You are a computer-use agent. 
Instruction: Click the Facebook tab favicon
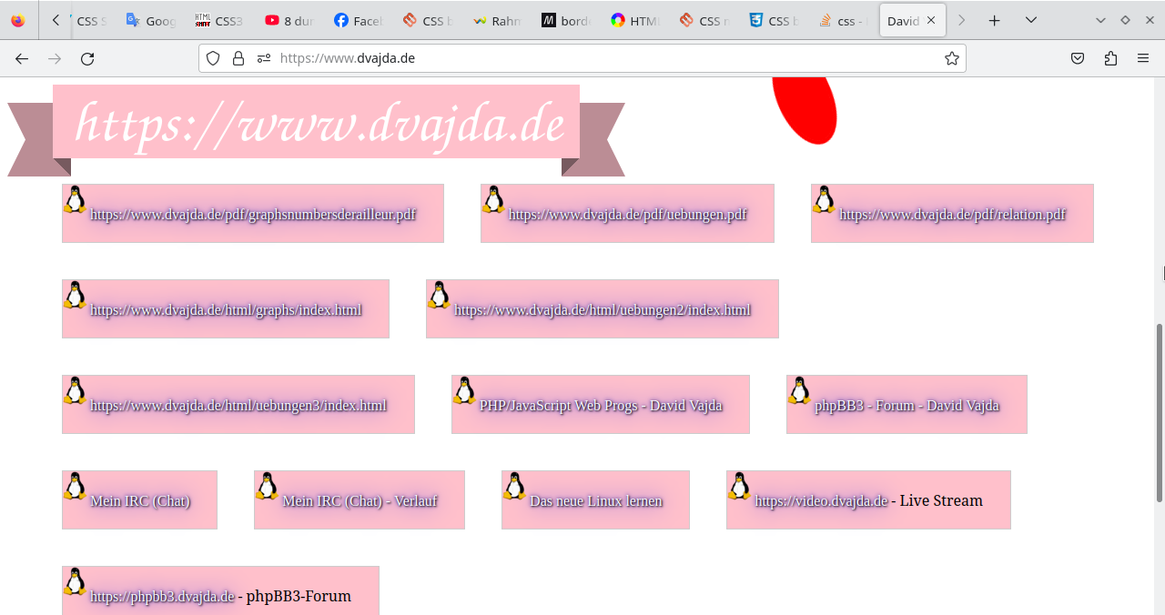(x=342, y=19)
